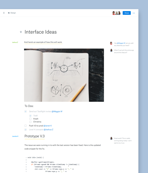Check the Christina subtask checkbox
Viewport: 148px width, 173px height.
[x=30, y=122]
